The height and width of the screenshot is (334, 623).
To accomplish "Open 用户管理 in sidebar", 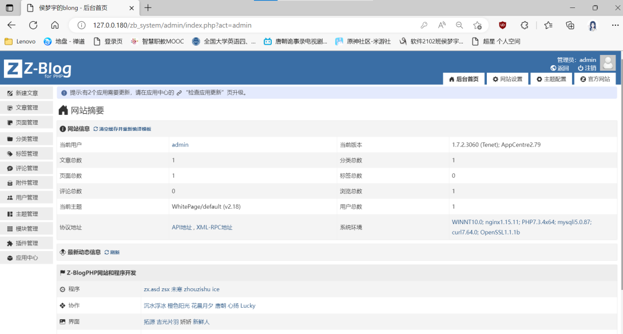I will tap(26, 197).
